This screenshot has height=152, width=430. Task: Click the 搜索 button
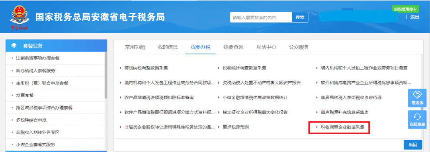point(300,17)
